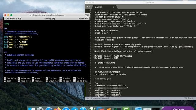Click nano's Cur Pos shortcut
The image size is (196, 110).
tap(79, 78)
